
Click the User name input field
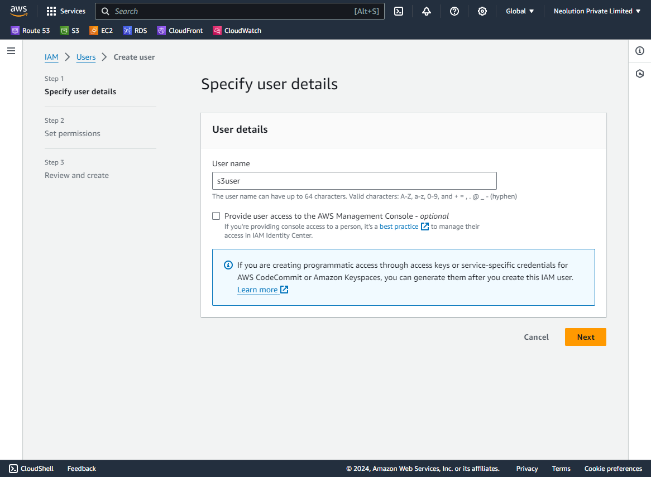(x=354, y=181)
